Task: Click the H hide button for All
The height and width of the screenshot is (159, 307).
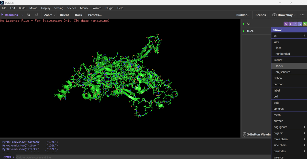Action: 295,24
